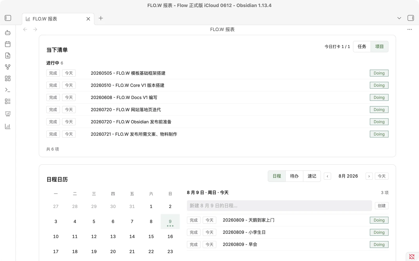This screenshot has height=261, width=419.
Task: Mark 早会 as 完成
Action: [194, 245]
